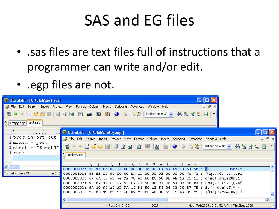This screenshot has width=279, height=209.
Task: Click Find binoculars icon in test.sas window
Action: [179, 114]
